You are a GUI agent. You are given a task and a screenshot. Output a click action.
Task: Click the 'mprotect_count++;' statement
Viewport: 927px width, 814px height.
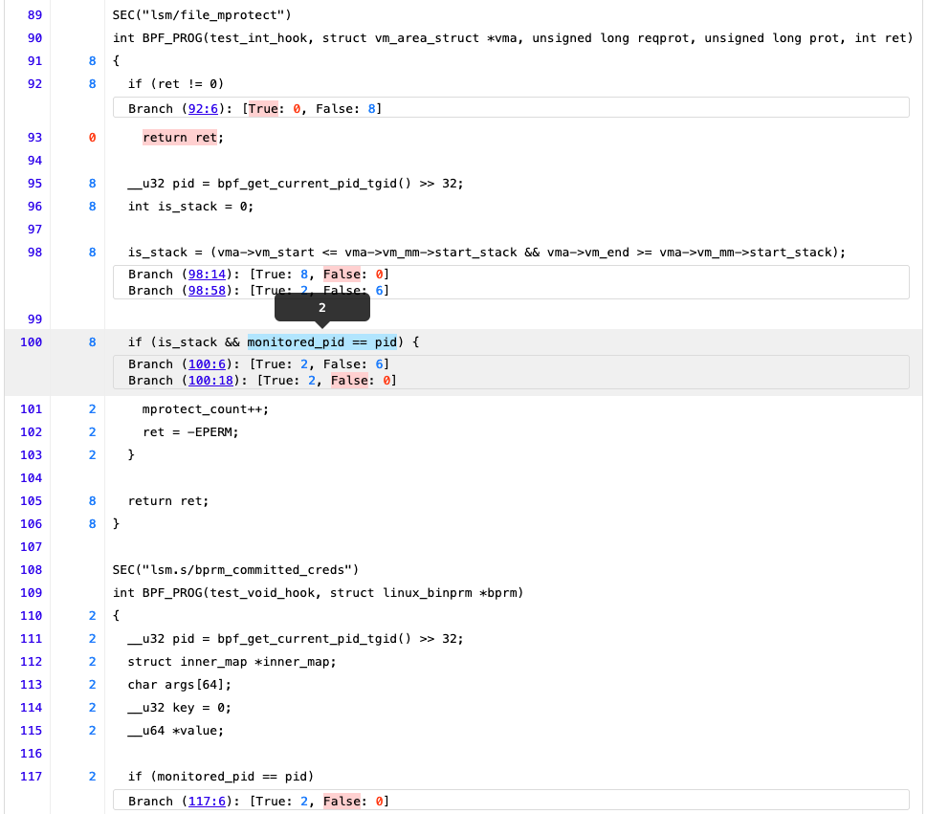pyautogui.click(x=206, y=409)
